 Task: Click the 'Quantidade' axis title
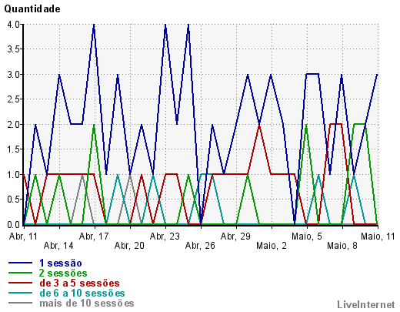pos(32,9)
